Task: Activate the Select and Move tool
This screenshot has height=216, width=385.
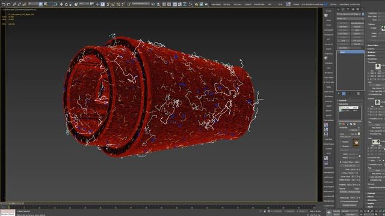Action: 61,4
